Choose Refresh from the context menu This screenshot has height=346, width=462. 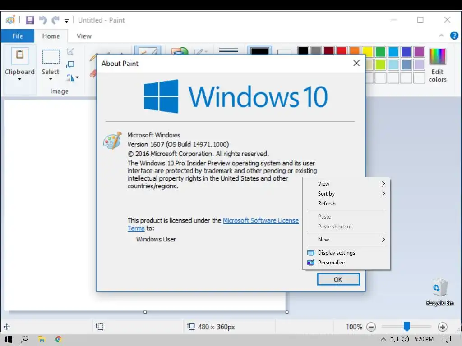click(x=346, y=204)
